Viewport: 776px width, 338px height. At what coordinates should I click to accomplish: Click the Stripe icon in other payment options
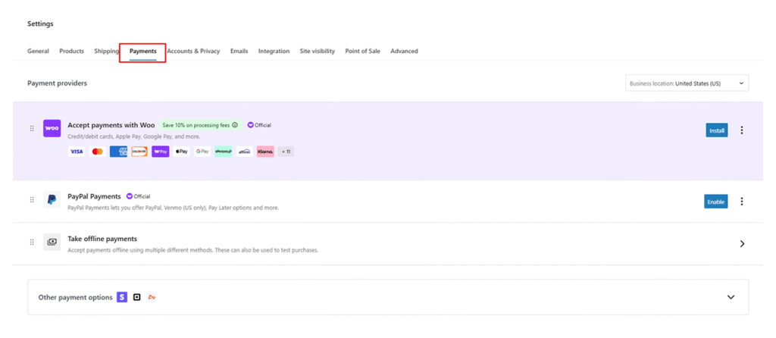122,297
